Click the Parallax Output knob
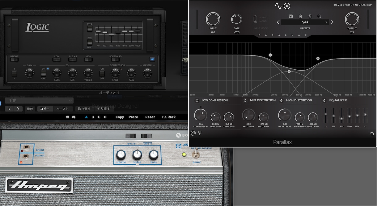This screenshot has height=206, width=377. 352,19
